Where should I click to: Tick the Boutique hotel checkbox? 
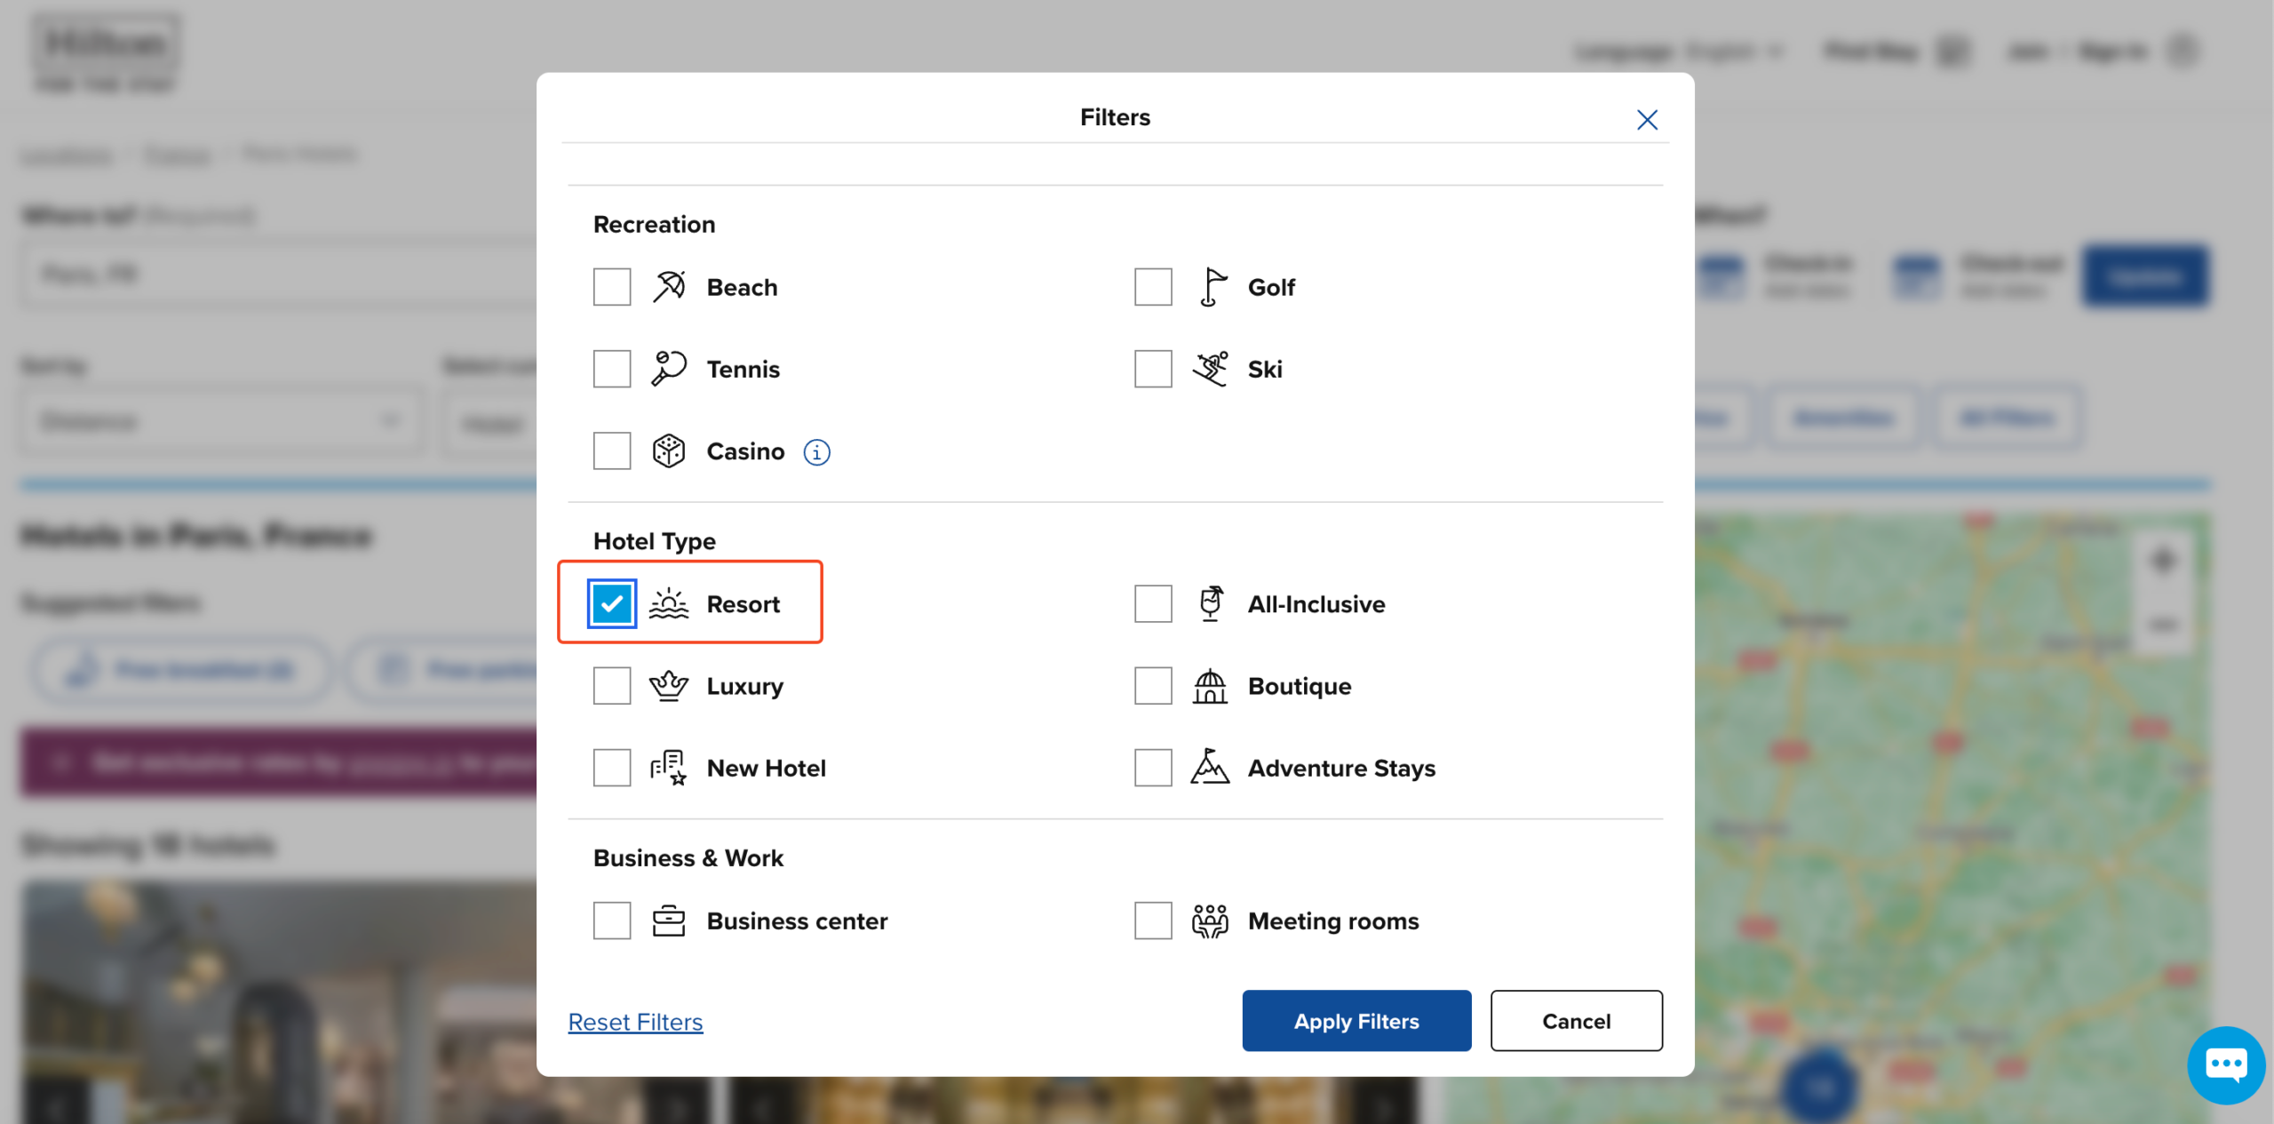1153,686
